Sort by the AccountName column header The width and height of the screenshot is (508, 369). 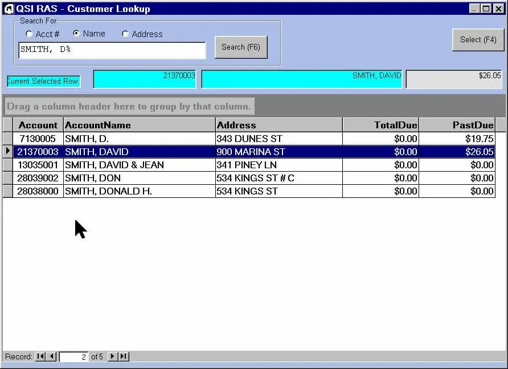[140, 125]
